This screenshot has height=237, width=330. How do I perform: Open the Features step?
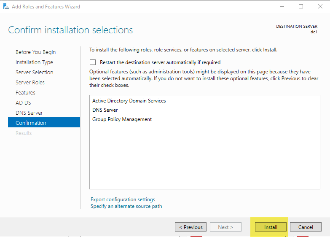point(25,92)
